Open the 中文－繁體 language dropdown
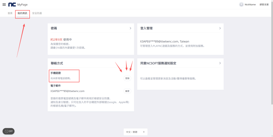 point(135,132)
